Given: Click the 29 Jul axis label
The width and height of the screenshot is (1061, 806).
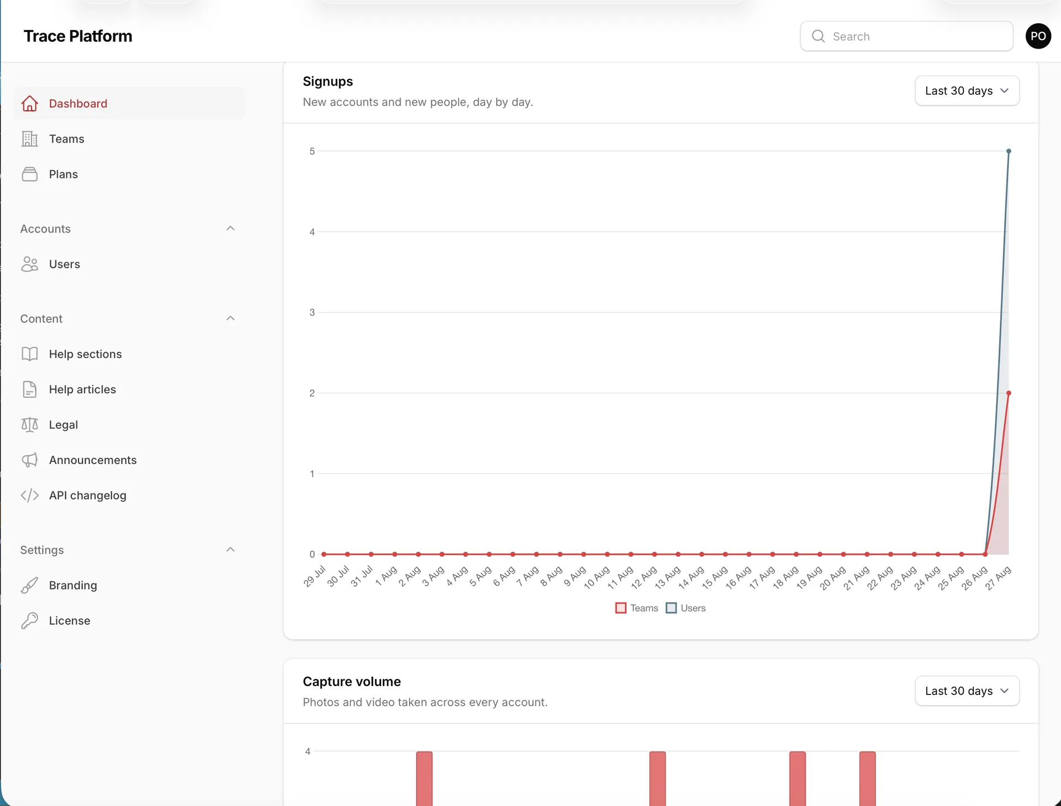Looking at the screenshot, I should point(315,576).
